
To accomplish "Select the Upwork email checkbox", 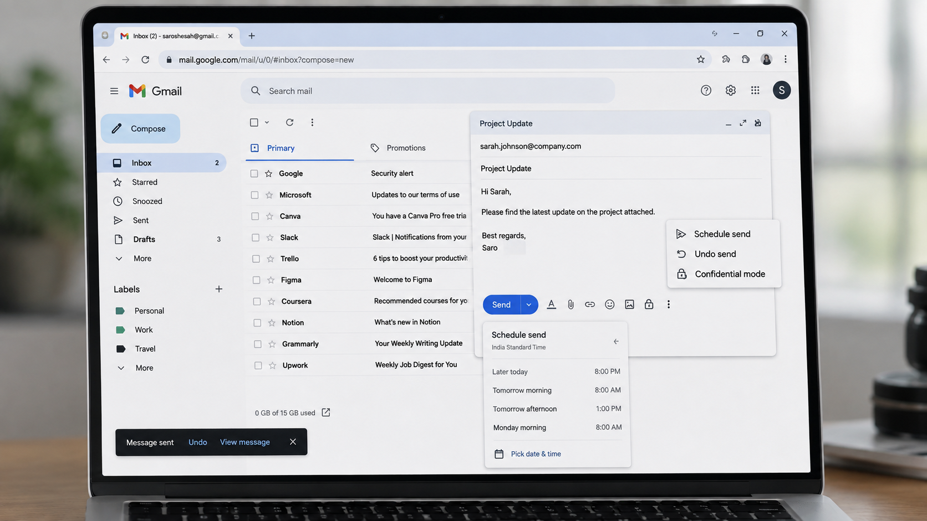I will pyautogui.click(x=258, y=365).
